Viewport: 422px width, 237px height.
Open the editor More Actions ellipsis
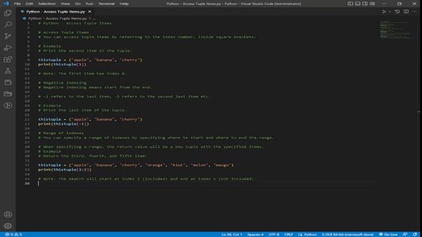point(415,12)
